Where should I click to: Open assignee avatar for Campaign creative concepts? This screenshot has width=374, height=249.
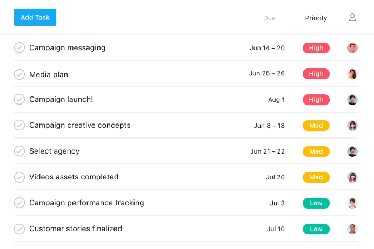pos(352,126)
